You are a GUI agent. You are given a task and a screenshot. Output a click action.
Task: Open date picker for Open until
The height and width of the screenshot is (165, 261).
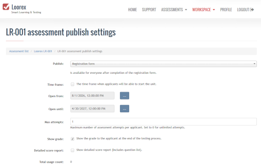tap(125, 109)
